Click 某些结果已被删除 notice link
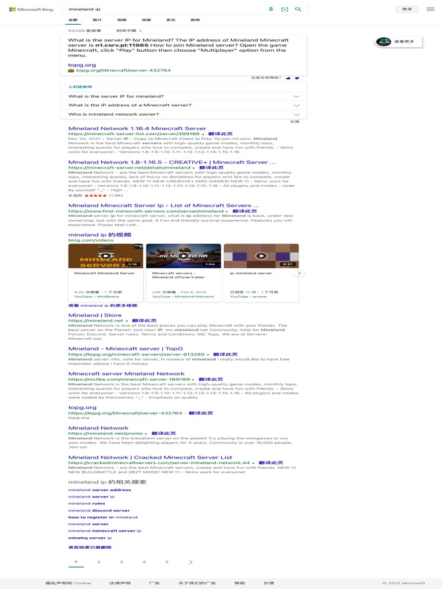 pos(90,548)
